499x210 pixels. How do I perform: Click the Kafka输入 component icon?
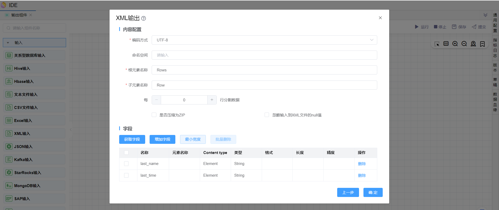pyautogui.click(x=9, y=159)
